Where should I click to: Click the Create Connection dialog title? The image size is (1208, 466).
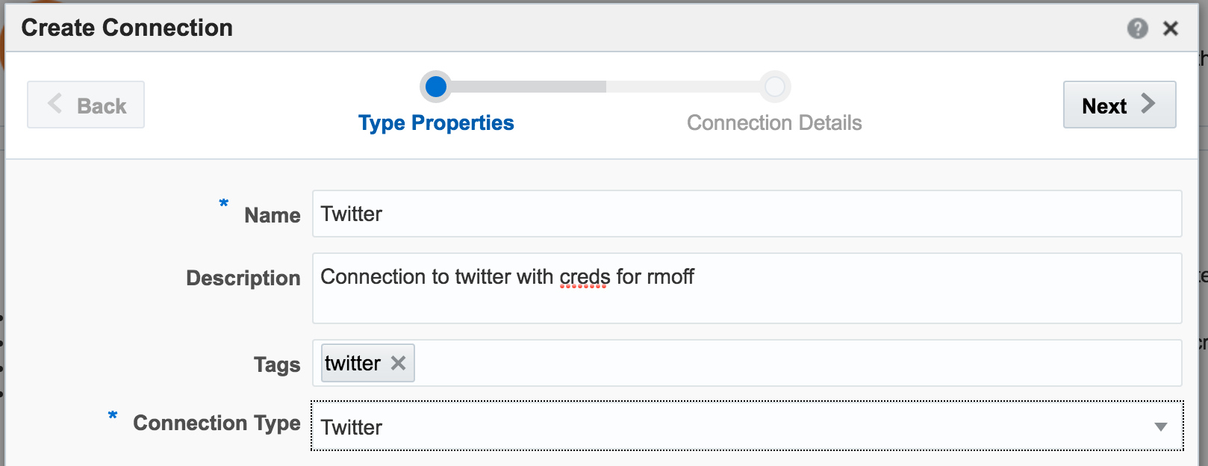point(127,28)
